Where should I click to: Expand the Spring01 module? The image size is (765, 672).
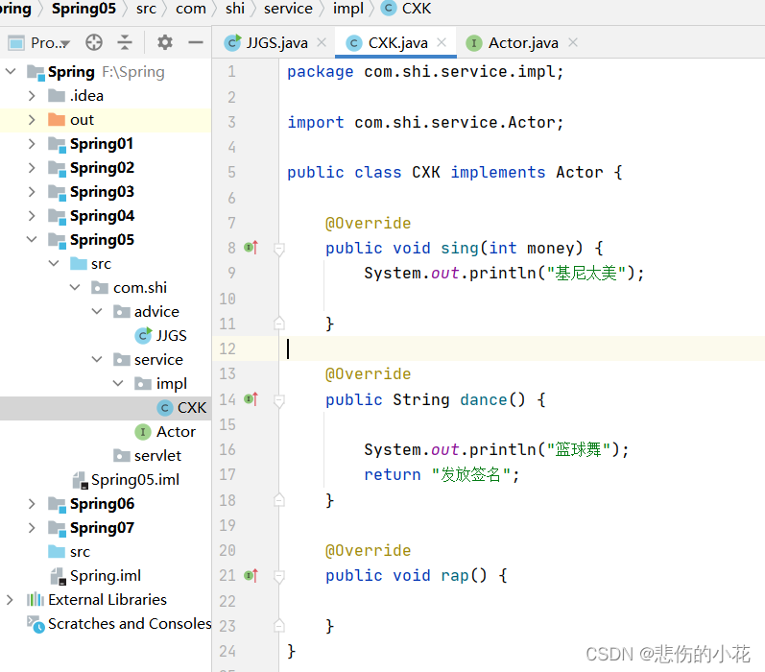(32, 143)
